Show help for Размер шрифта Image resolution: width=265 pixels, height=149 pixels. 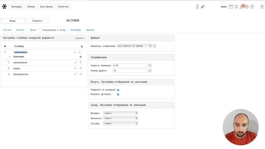150,71
